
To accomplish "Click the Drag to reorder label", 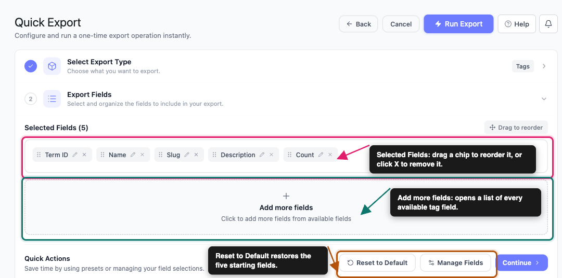I will 516,128.
